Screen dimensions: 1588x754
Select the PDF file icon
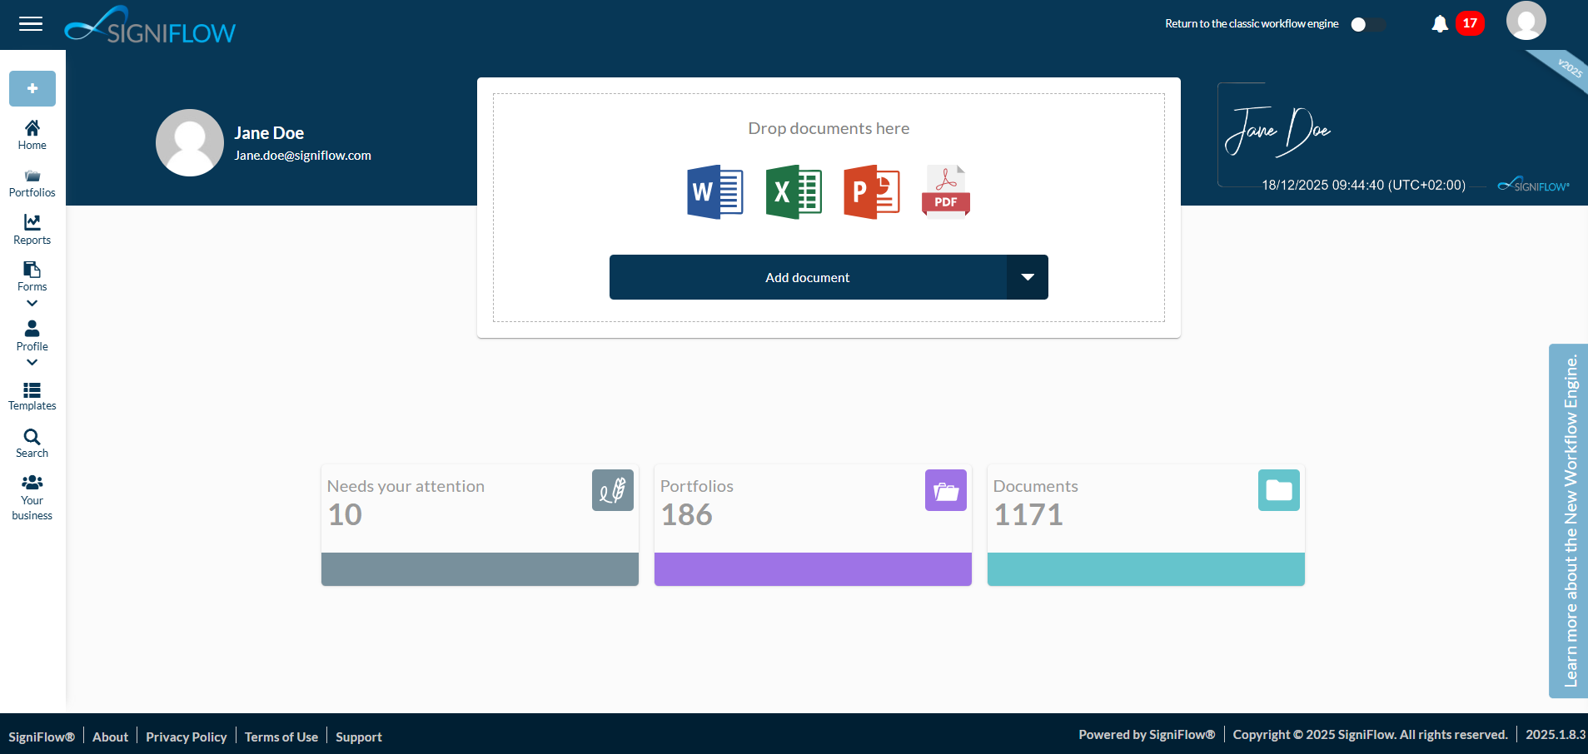pyautogui.click(x=945, y=190)
